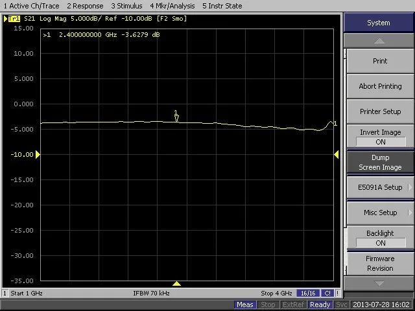Screen dimensions: 415x311
Task: Click the right-side yellow reference position arrow
Action: click(x=337, y=154)
